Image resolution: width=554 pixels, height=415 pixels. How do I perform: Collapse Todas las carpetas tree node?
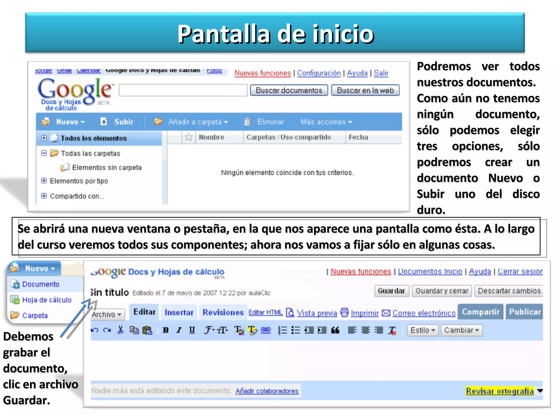(x=44, y=153)
